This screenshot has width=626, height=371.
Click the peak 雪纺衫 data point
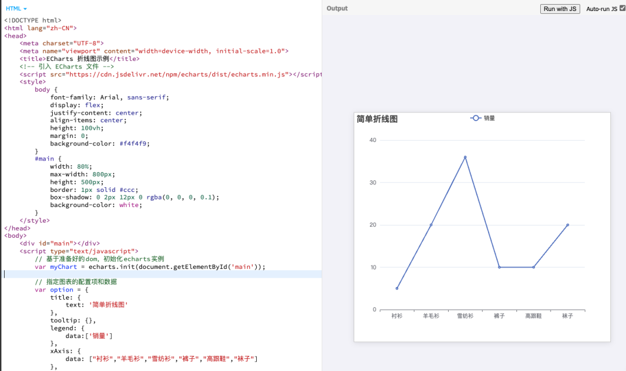pyautogui.click(x=465, y=157)
